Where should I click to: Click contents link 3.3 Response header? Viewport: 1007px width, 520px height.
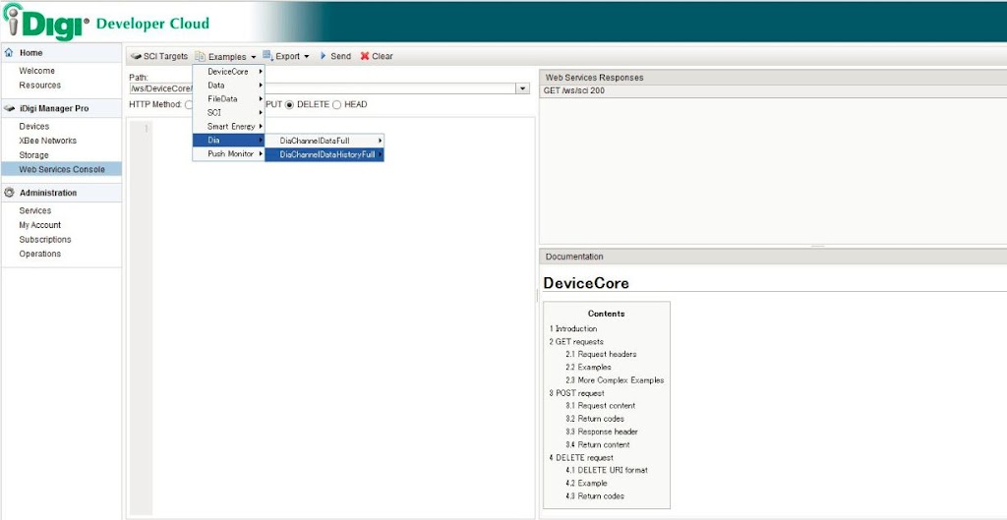(x=602, y=432)
